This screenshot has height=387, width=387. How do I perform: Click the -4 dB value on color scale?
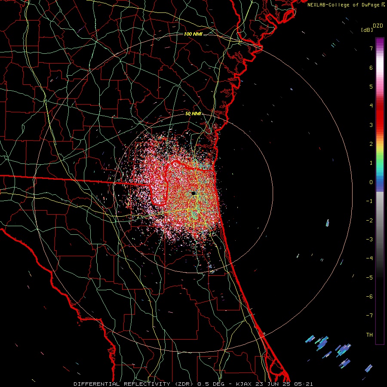pyautogui.click(x=369, y=258)
